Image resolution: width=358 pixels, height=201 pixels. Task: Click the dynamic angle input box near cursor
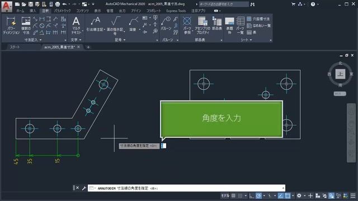[x=163, y=146]
